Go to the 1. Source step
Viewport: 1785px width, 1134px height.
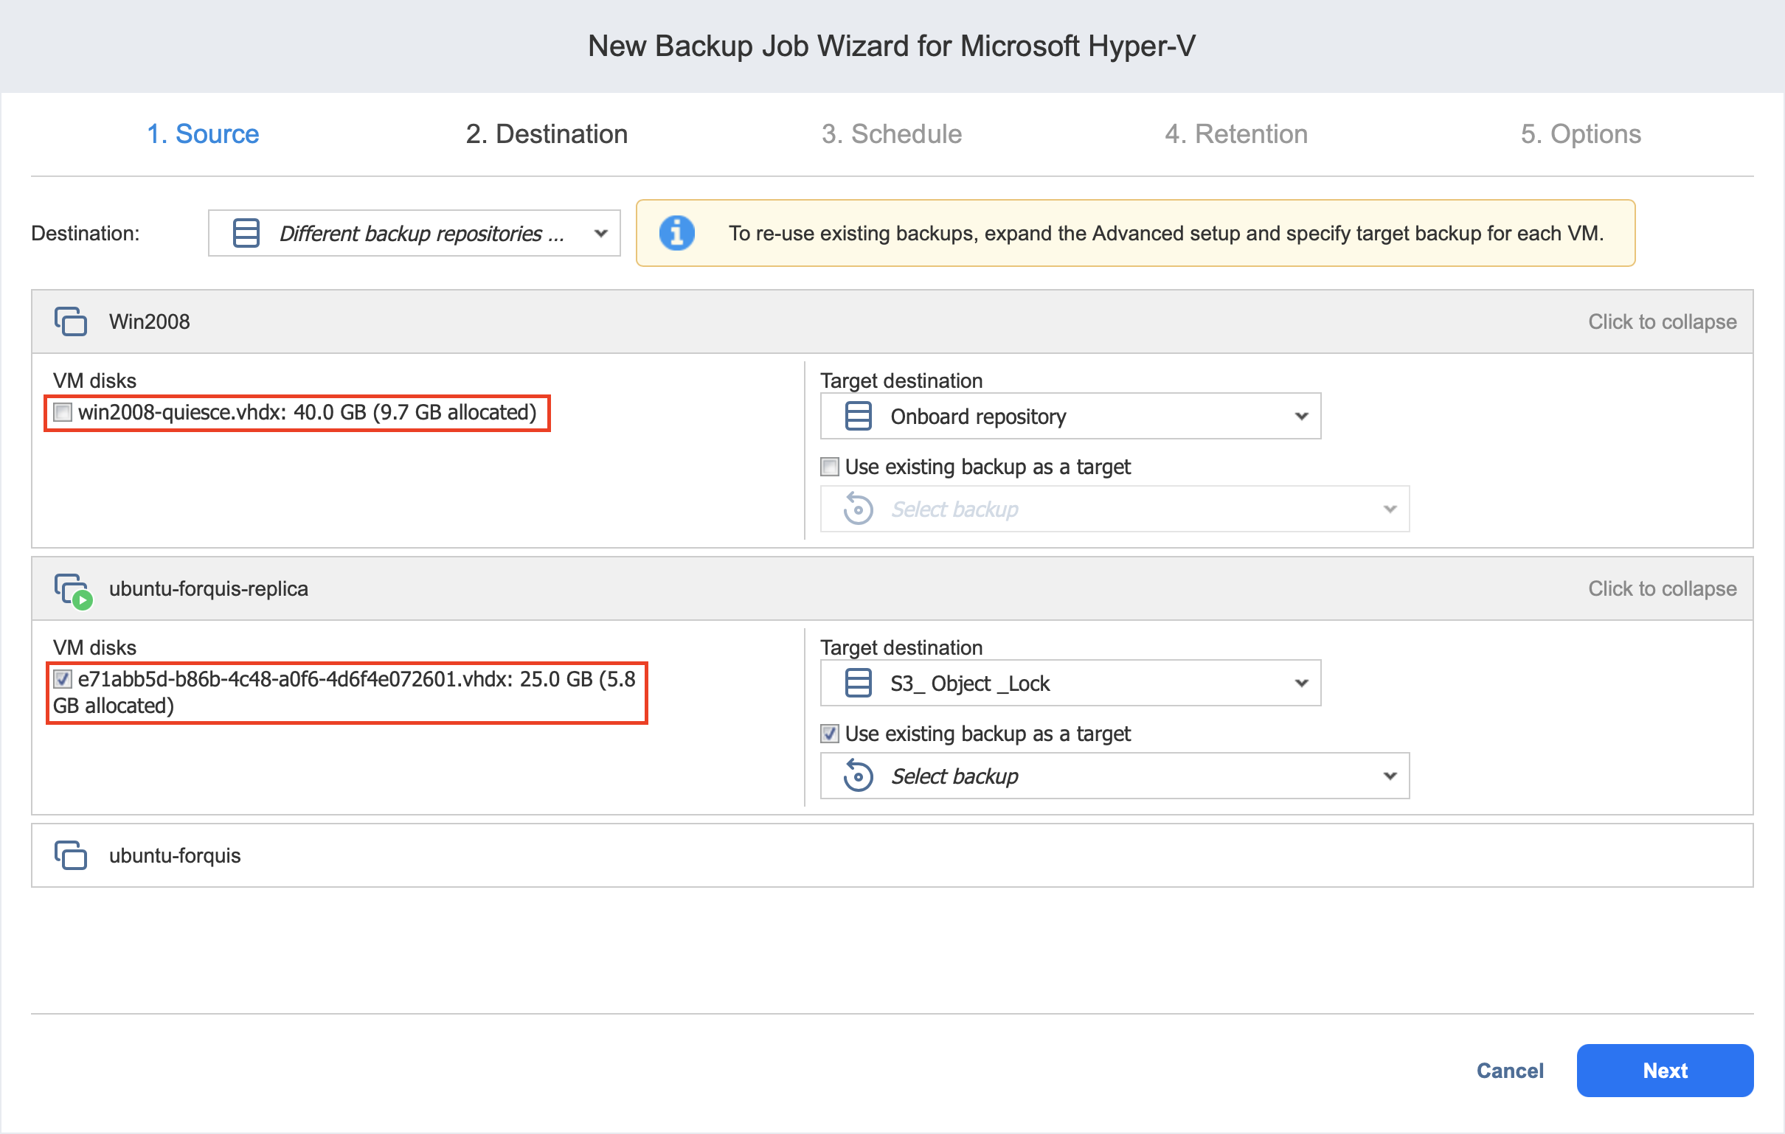202,134
